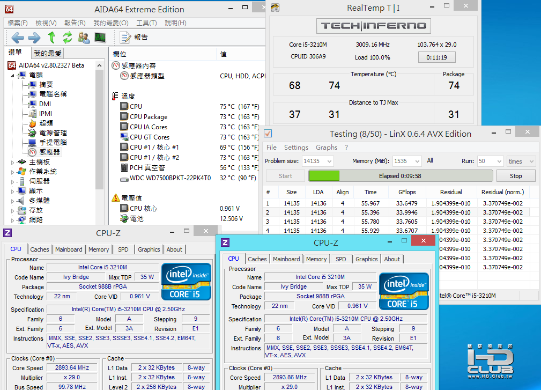This screenshot has width=541, height=390.
Task: Select the 感應器 sensor tree item
Action: [x=49, y=152]
